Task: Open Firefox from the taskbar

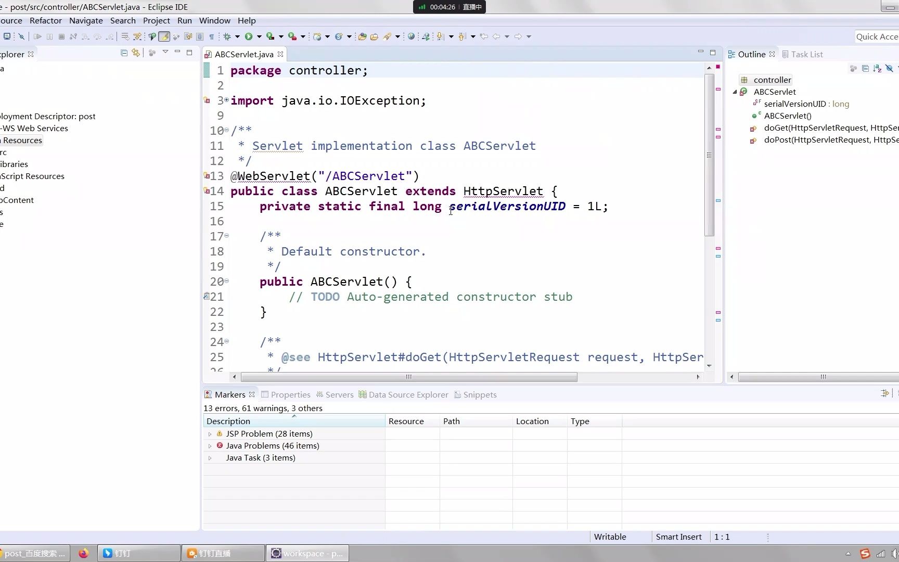Action: click(83, 553)
